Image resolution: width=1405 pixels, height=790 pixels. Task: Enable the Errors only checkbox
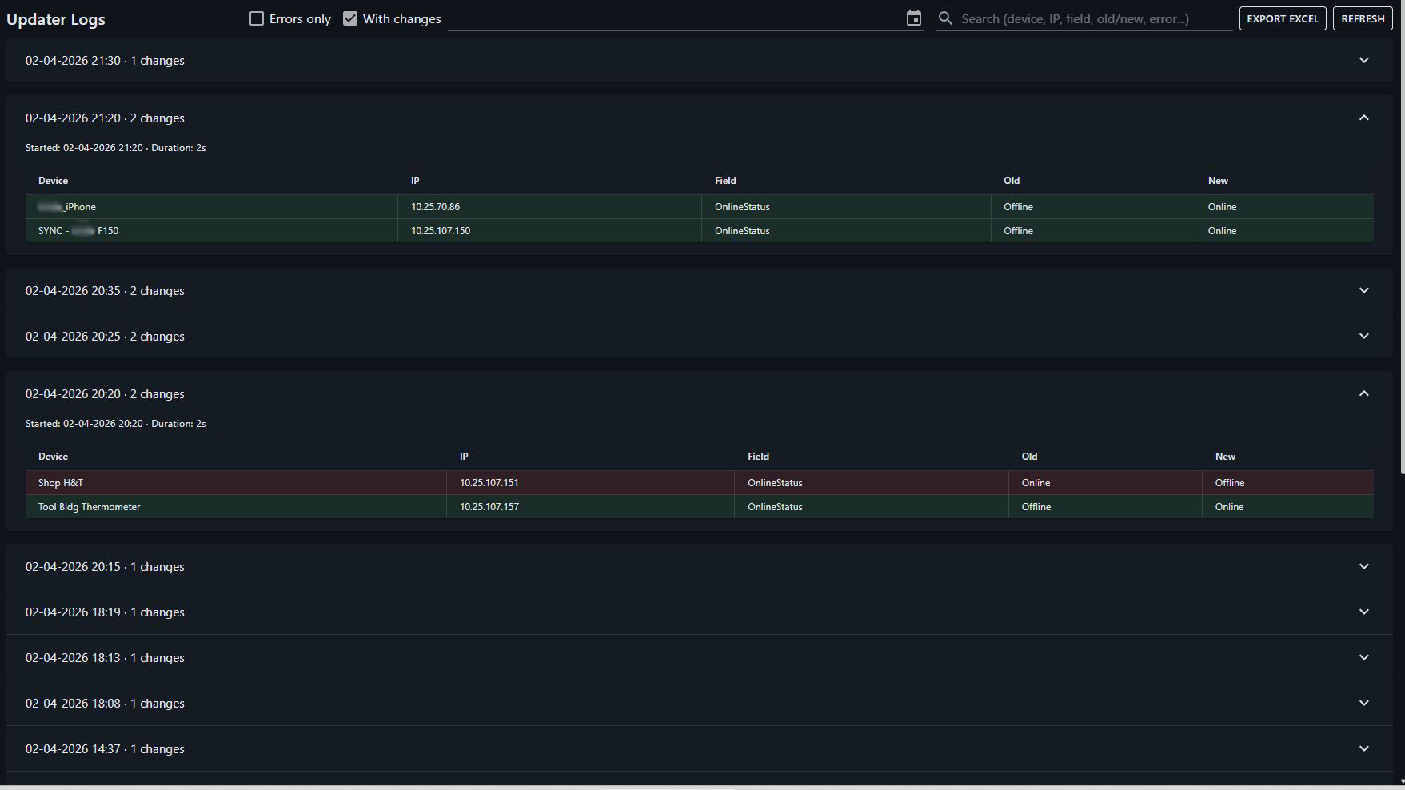pyautogui.click(x=257, y=18)
